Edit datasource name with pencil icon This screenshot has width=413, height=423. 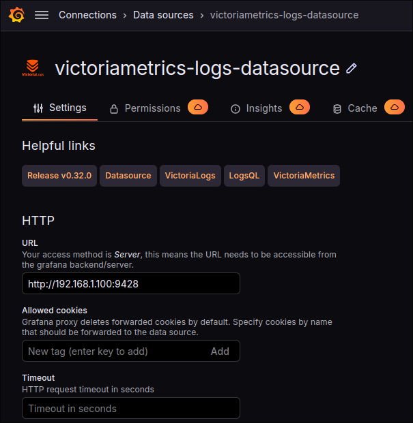point(352,68)
